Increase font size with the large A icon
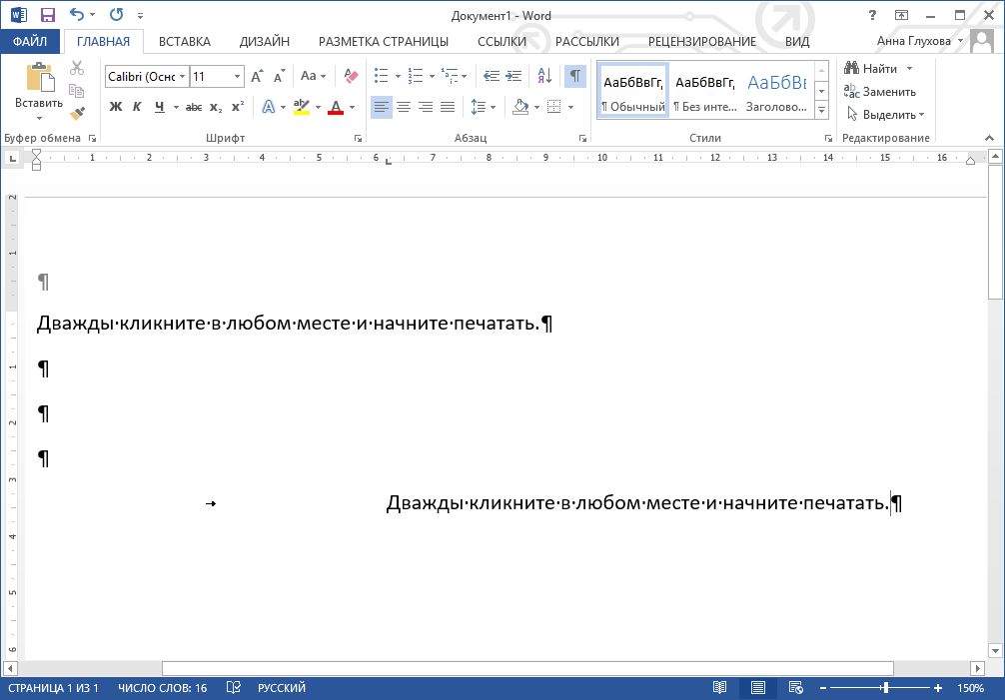 pos(257,76)
